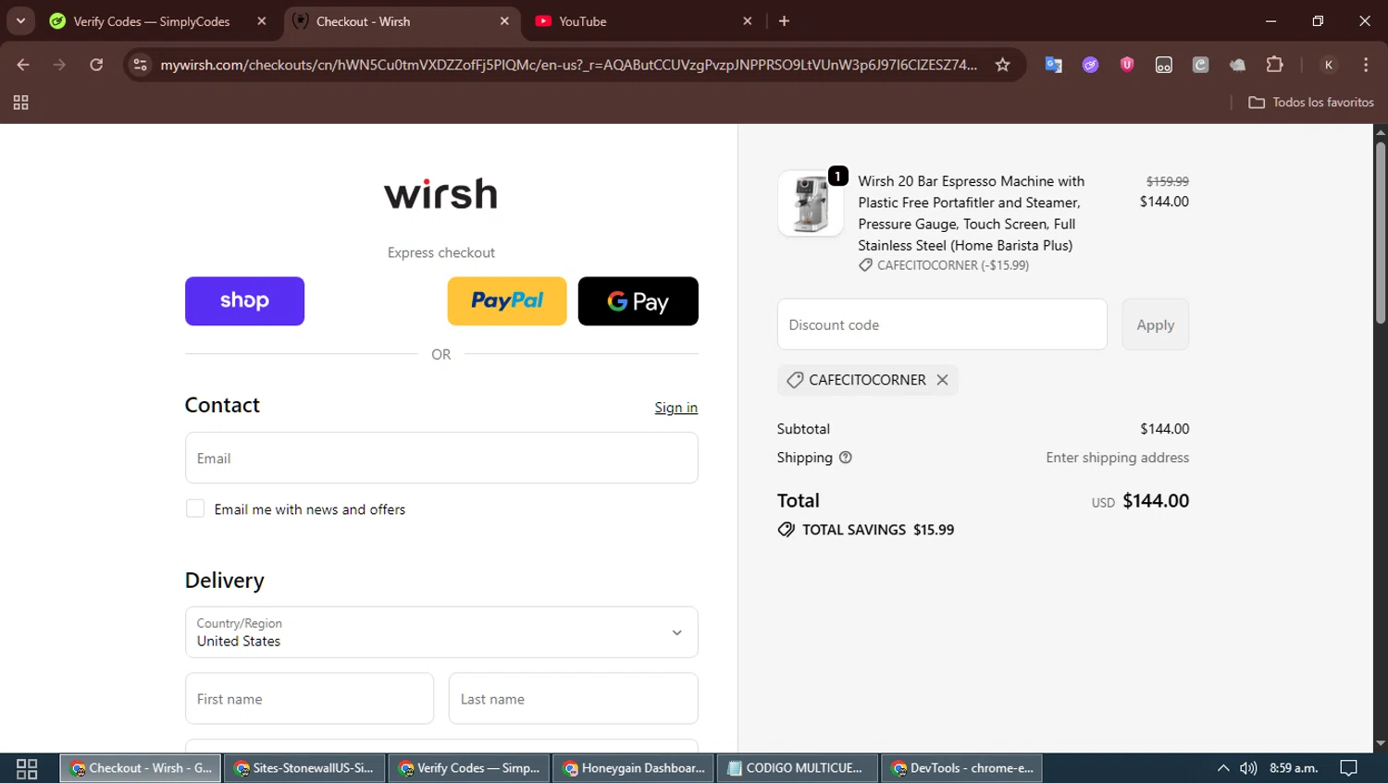Image resolution: width=1388 pixels, height=783 pixels.
Task: Click the volume speaker tray icon
Action: [1248, 768]
